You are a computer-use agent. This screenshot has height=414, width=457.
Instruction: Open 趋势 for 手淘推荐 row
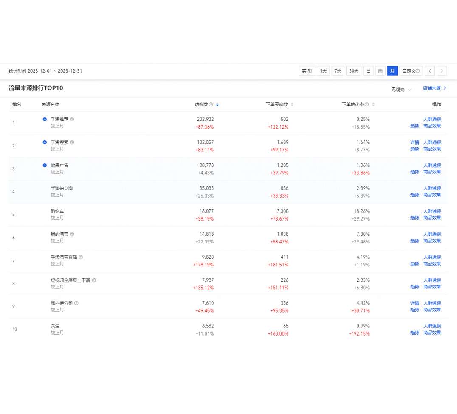415,126
